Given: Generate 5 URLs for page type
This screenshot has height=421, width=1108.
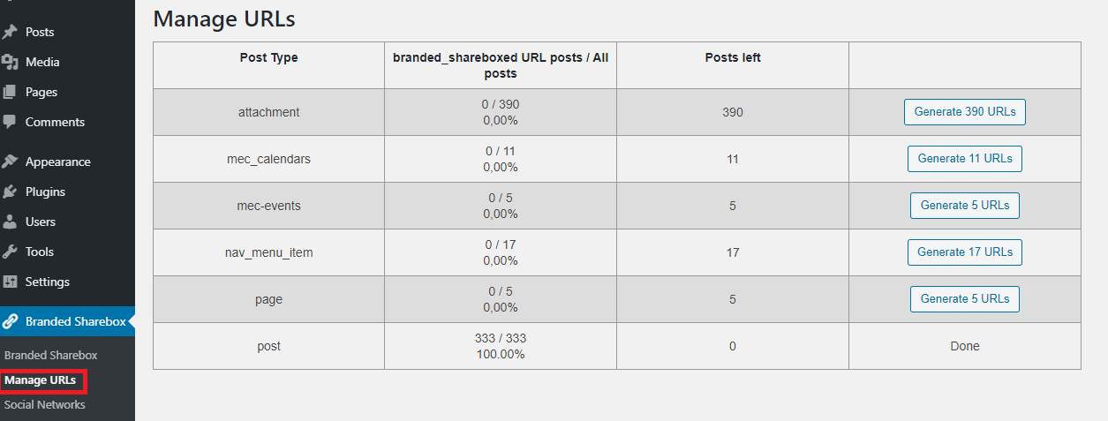Looking at the screenshot, I should 965,299.
